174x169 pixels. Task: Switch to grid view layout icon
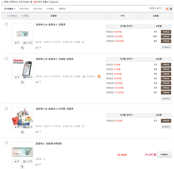point(171,9)
